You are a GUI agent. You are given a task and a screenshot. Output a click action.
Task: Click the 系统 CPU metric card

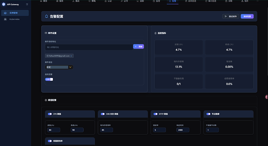pyautogui.click(x=229, y=47)
